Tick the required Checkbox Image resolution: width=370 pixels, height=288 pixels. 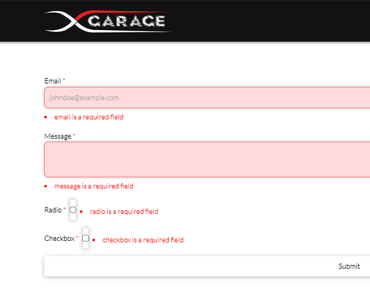86,238
